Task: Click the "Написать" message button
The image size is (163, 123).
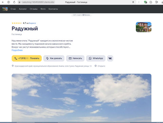Action: coord(75,58)
